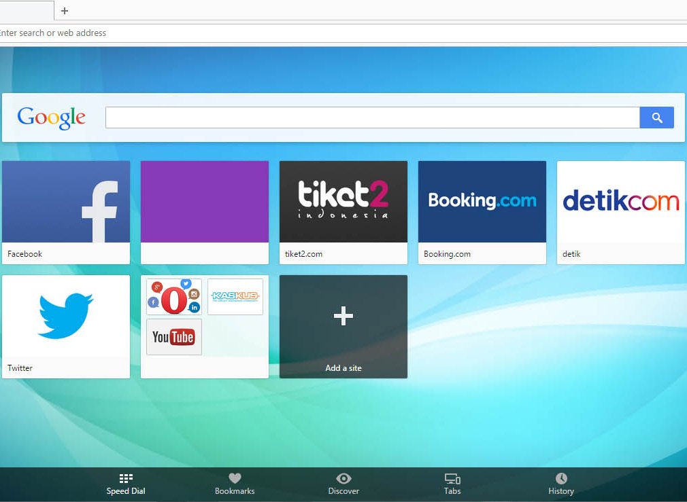Open the Bookmarks heart tab

click(235, 484)
